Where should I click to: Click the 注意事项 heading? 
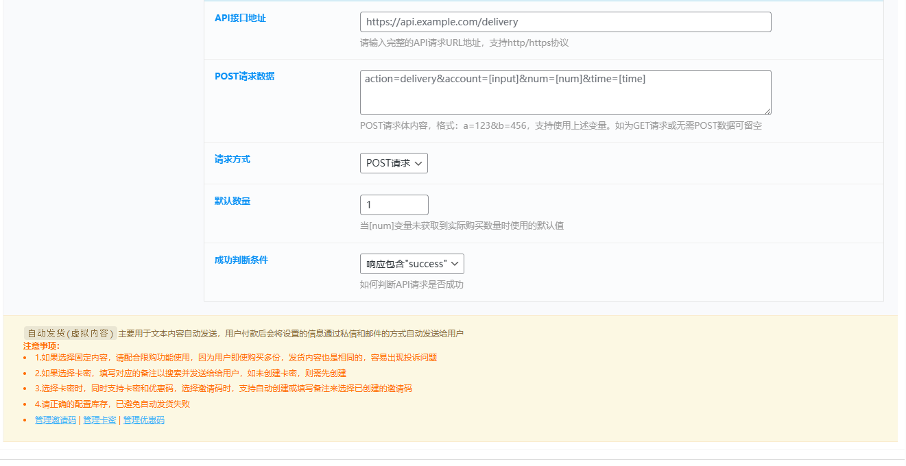tap(41, 345)
